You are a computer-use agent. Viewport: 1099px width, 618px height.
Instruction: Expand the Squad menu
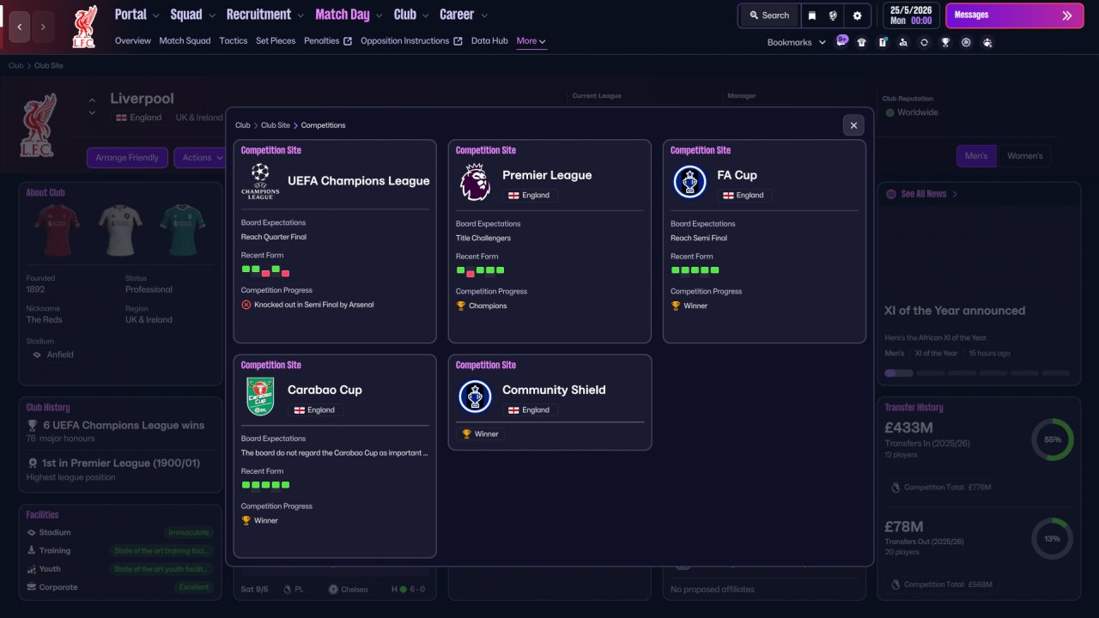tap(192, 15)
